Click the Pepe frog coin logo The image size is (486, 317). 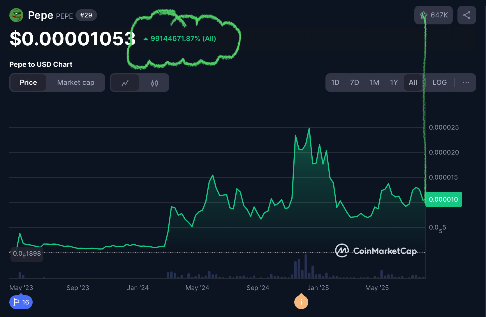pyautogui.click(x=16, y=15)
